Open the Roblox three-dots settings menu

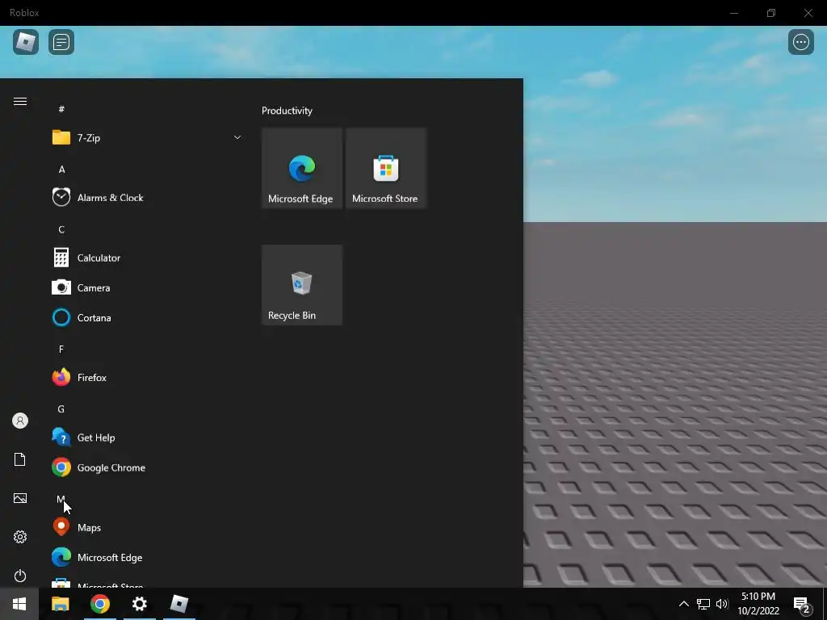pos(800,42)
